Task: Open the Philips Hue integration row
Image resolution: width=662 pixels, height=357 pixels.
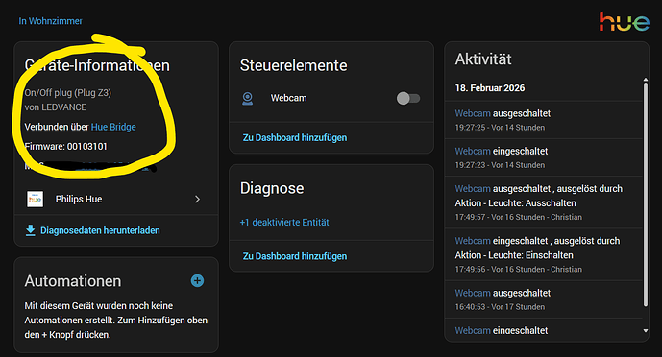Action: [116, 199]
